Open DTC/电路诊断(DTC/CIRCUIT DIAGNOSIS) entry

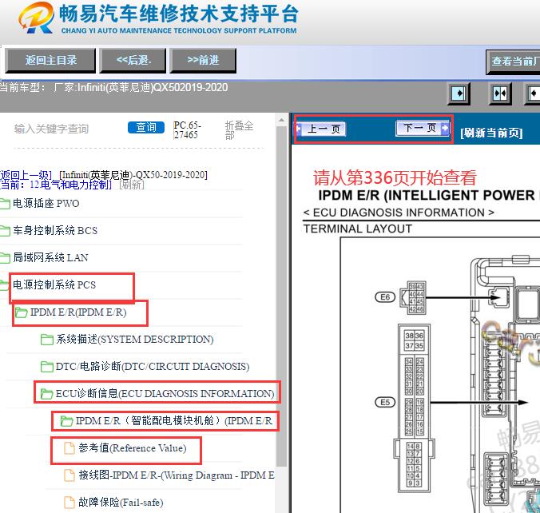coord(153,367)
